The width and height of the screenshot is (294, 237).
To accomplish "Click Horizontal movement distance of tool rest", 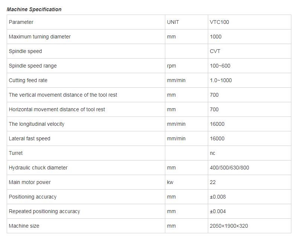I will click(57, 109).
